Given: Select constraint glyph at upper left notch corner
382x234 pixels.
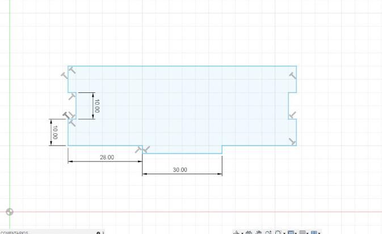Looking at the screenshot, I should [x=72, y=97].
